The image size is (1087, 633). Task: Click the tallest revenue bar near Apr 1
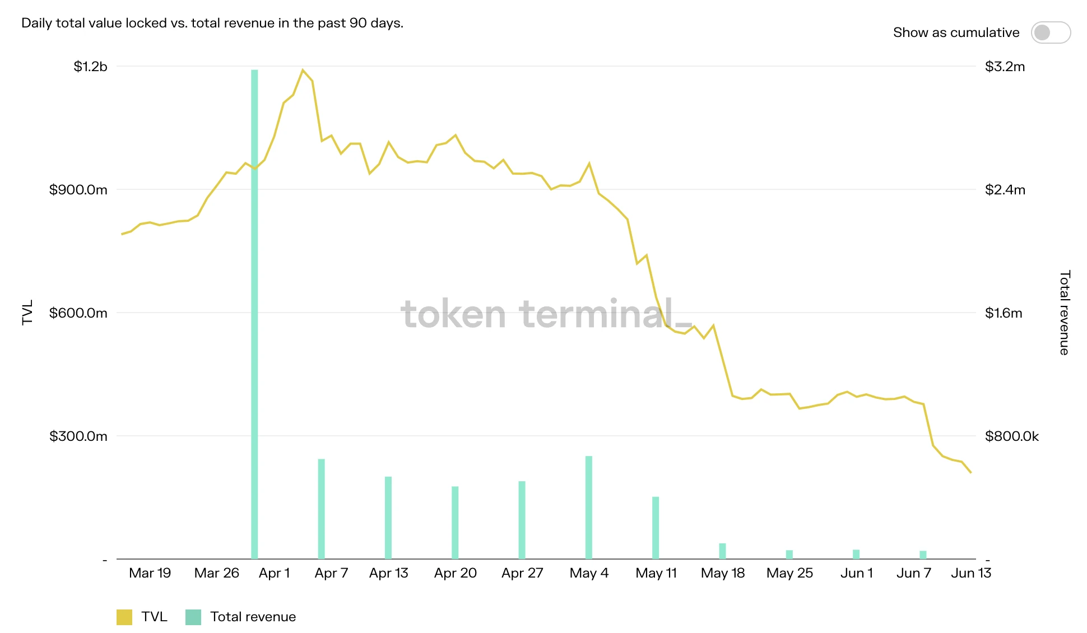pyautogui.click(x=254, y=314)
